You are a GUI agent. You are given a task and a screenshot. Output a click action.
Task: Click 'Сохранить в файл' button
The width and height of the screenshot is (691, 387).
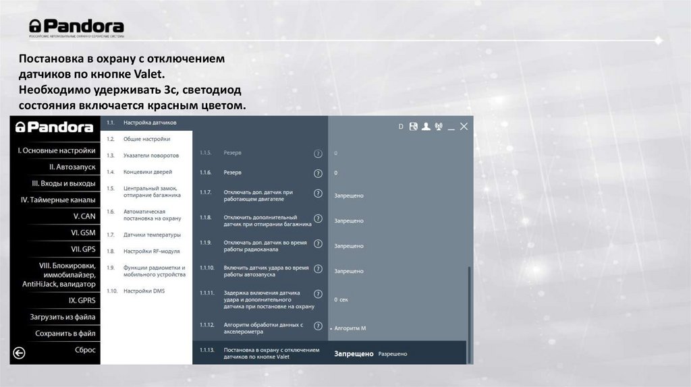point(65,333)
